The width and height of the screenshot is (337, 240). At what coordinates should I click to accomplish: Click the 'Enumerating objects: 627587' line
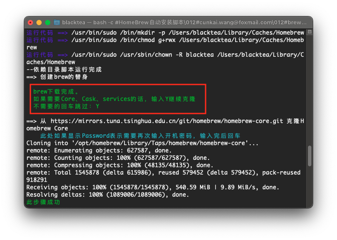[99, 150]
